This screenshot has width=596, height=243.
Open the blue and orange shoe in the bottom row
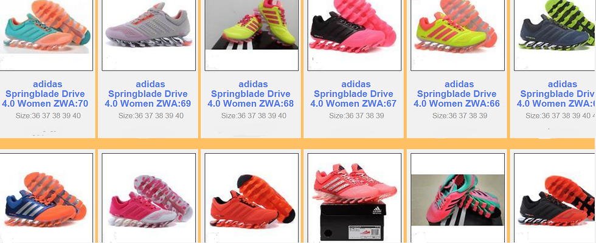point(46,198)
